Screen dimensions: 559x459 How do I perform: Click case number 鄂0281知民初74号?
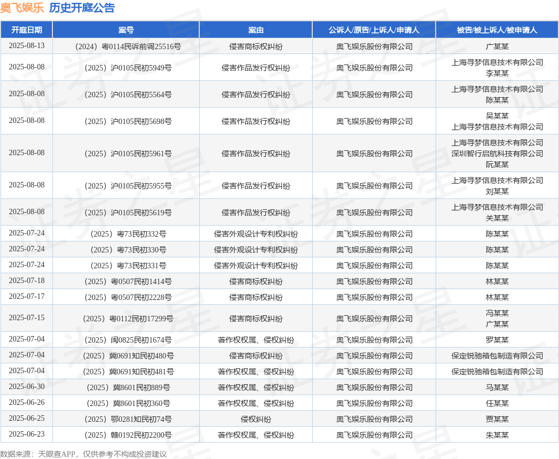(141, 419)
